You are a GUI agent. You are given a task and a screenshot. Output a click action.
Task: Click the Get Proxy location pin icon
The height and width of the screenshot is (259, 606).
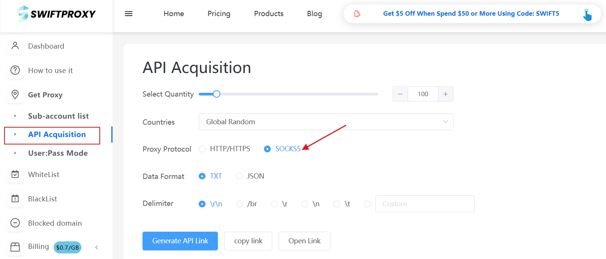(x=15, y=94)
